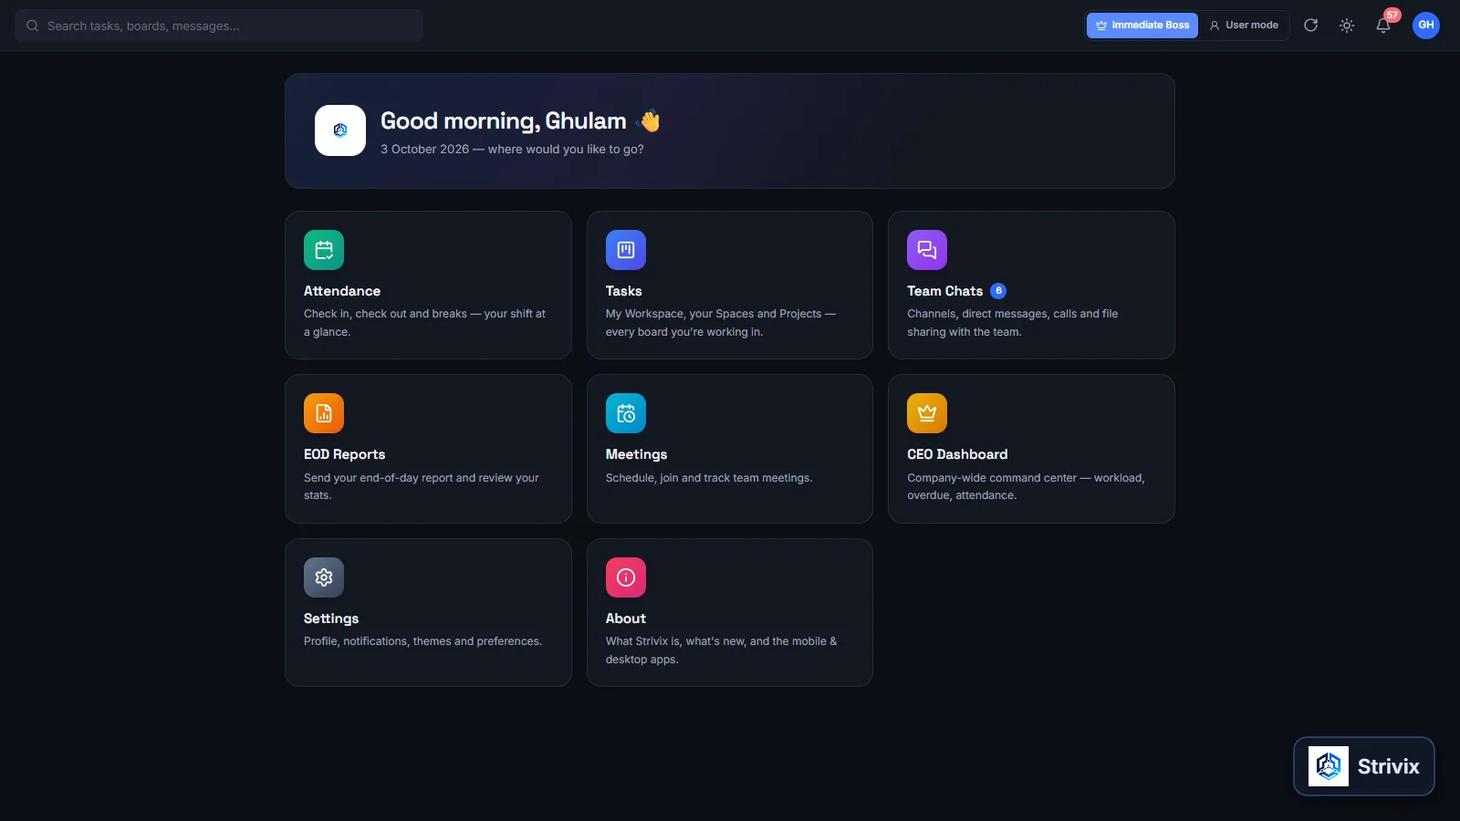Click 'What Strivix is, what's new' description
The height and width of the screenshot is (821, 1460).
[721, 650]
